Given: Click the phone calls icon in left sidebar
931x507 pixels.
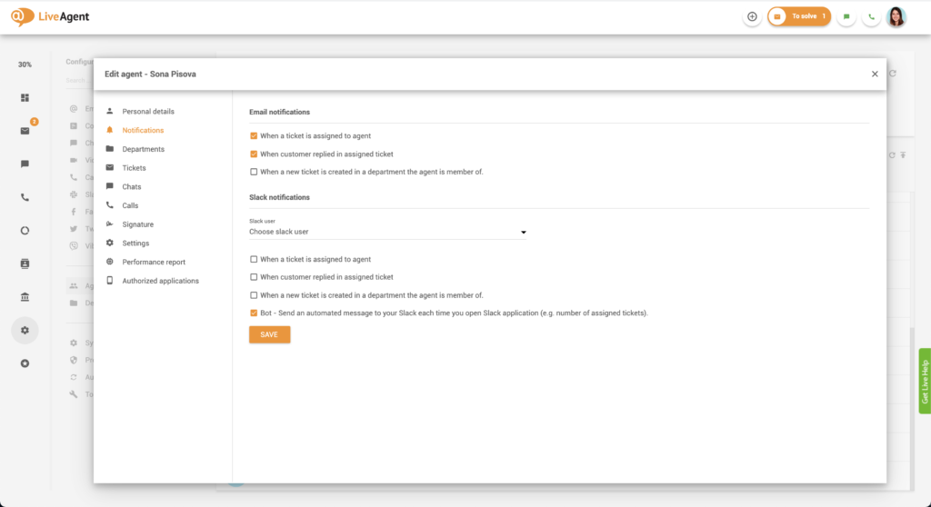Looking at the screenshot, I should tap(25, 197).
